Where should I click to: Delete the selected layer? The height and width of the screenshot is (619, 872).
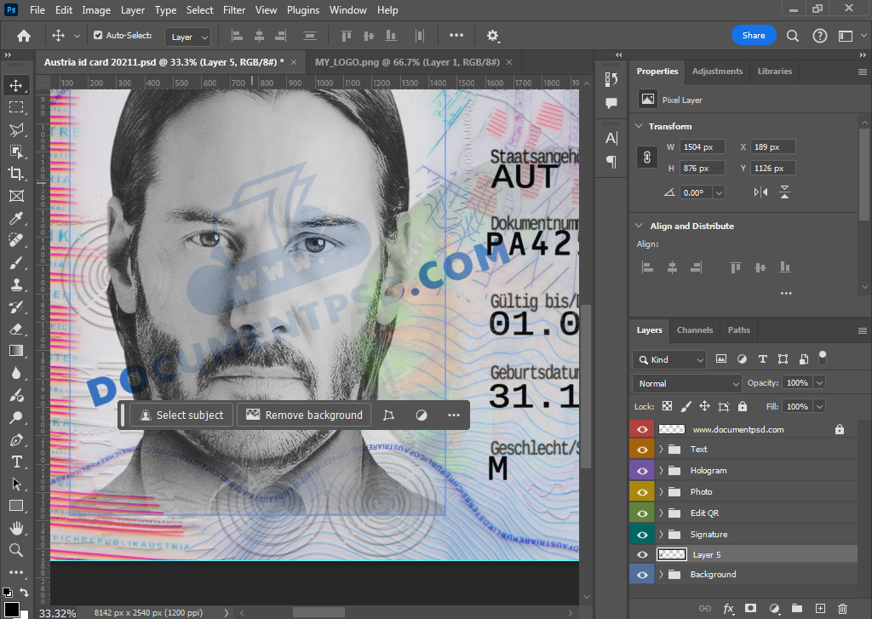pos(842,609)
